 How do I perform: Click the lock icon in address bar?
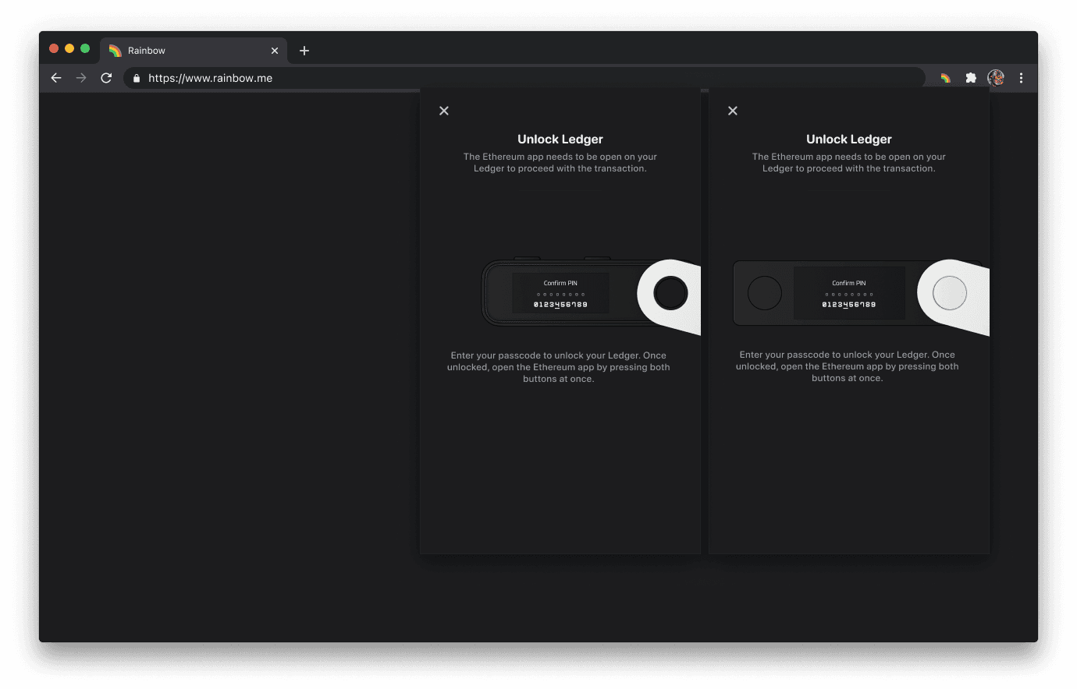click(x=137, y=78)
